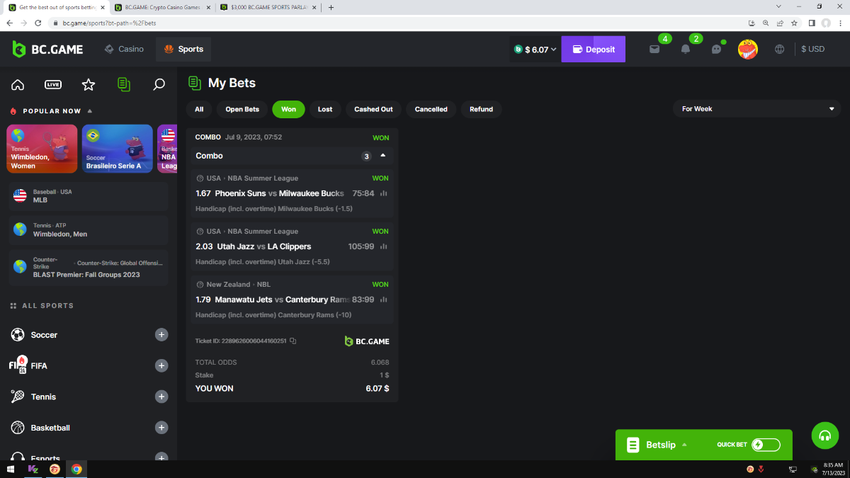
Task: Switch to the Casino tab
Action: [124, 50]
